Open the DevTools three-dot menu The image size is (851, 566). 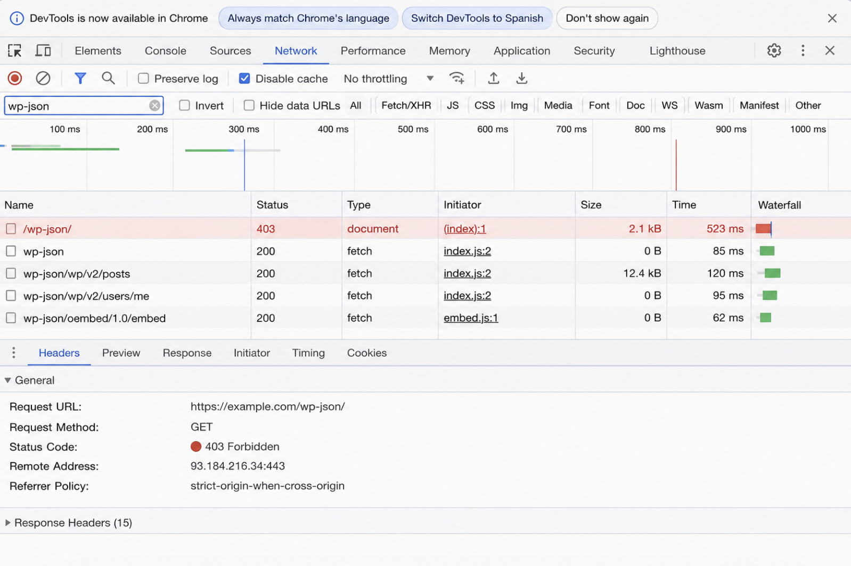tap(803, 51)
